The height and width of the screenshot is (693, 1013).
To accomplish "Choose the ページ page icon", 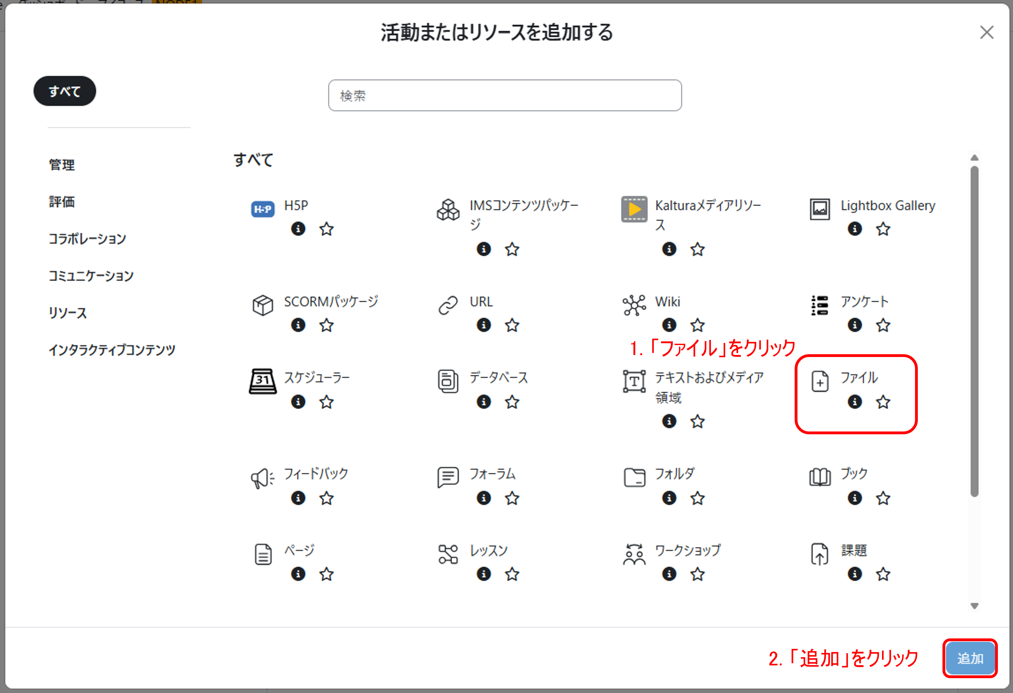I will point(263,554).
